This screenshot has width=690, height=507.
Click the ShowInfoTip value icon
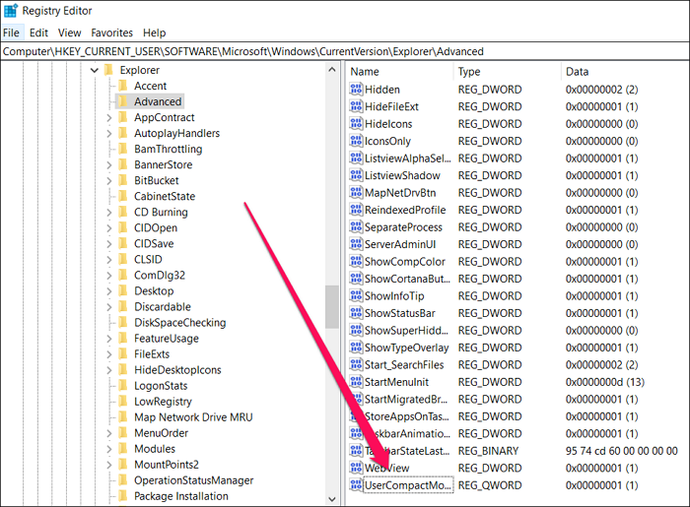coord(356,295)
